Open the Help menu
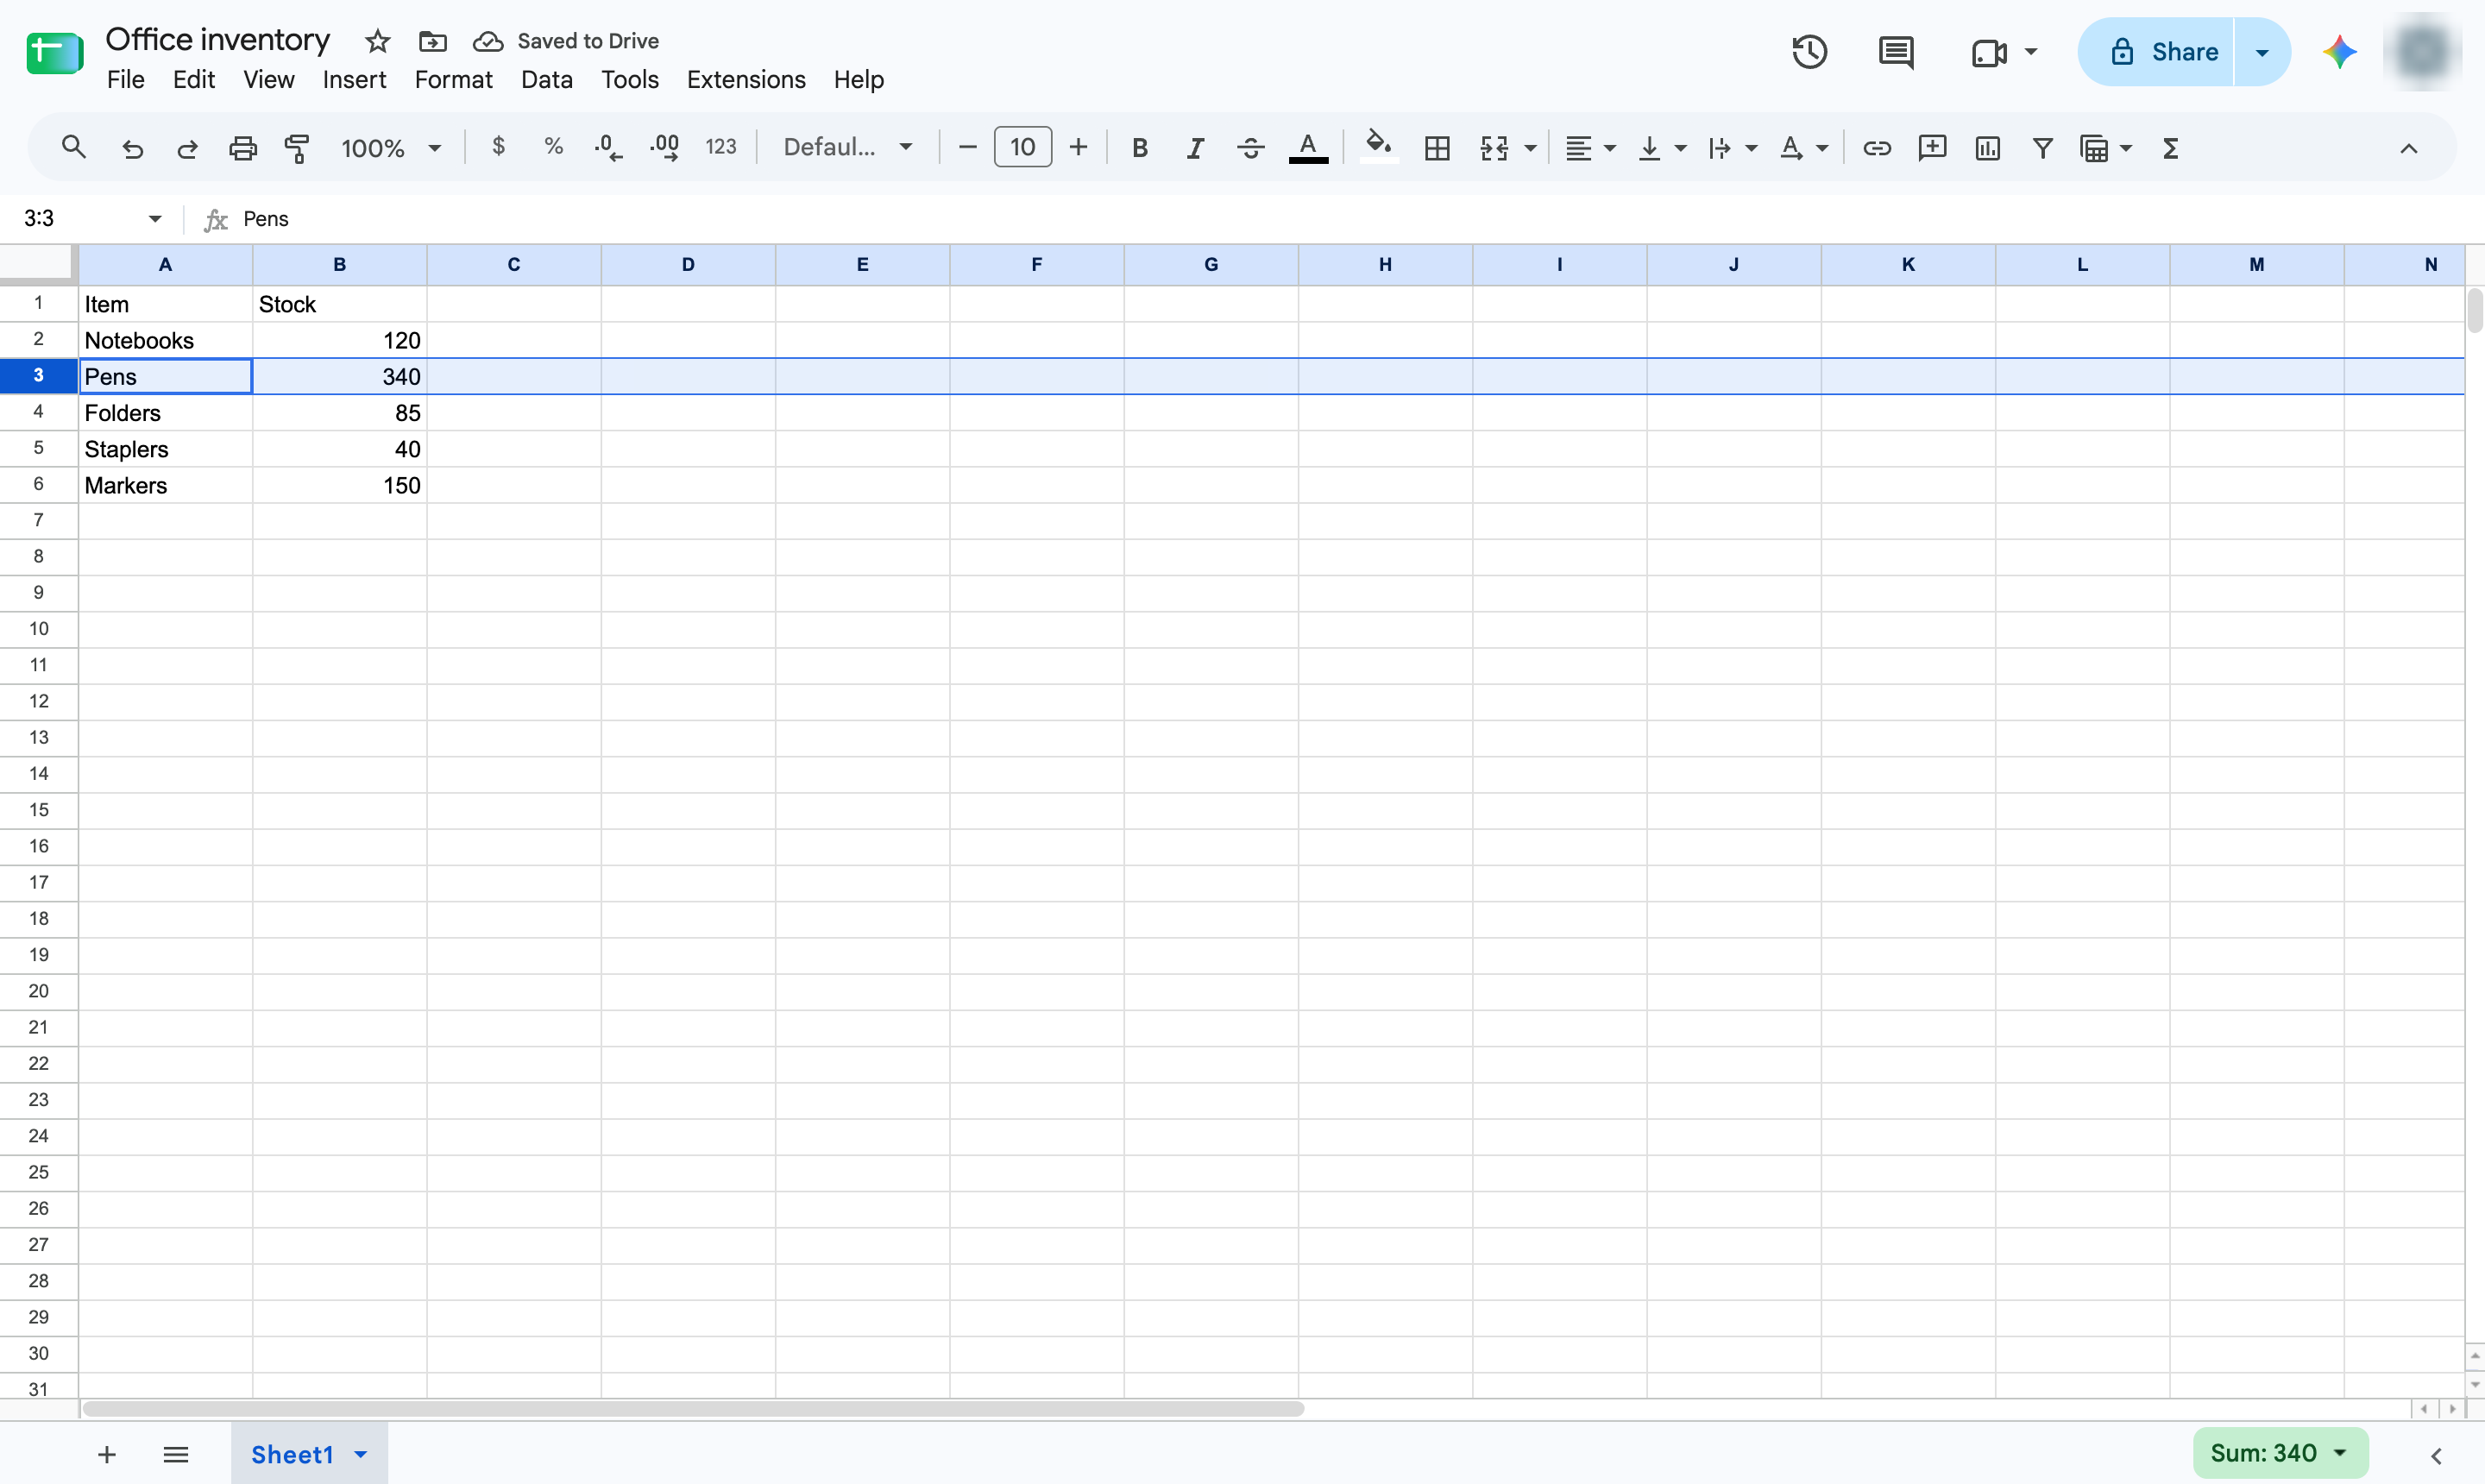Image resolution: width=2485 pixels, height=1484 pixels. (858, 80)
